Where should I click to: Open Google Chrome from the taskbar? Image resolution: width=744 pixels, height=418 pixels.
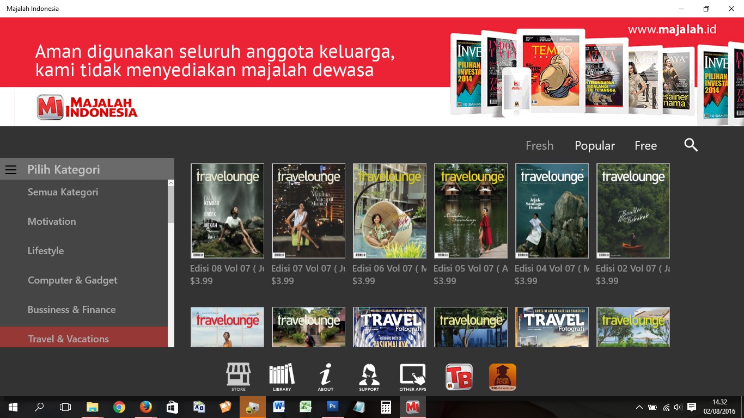119,407
